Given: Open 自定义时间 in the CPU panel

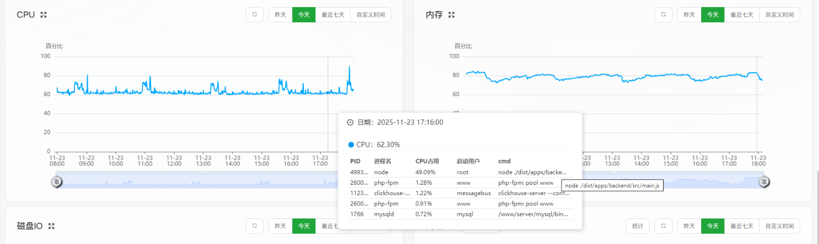Looking at the screenshot, I should click(371, 15).
